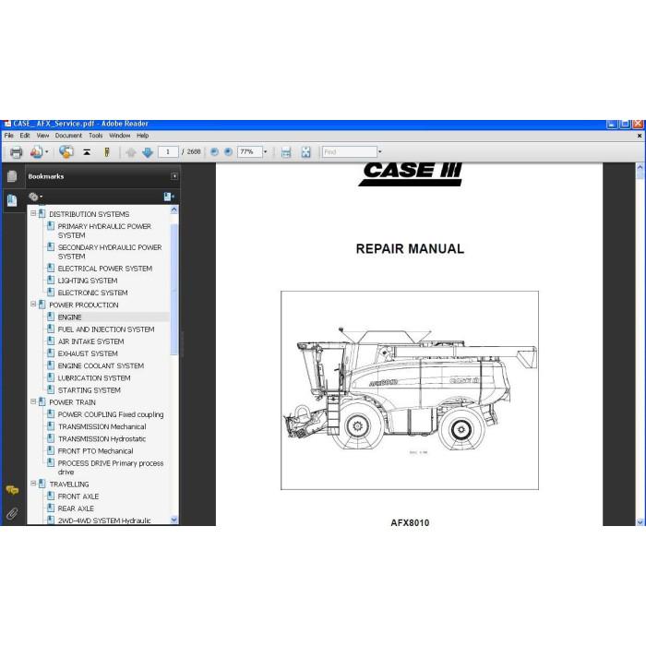
Task: Click the zoom in button
Action: [x=228, y=152]
